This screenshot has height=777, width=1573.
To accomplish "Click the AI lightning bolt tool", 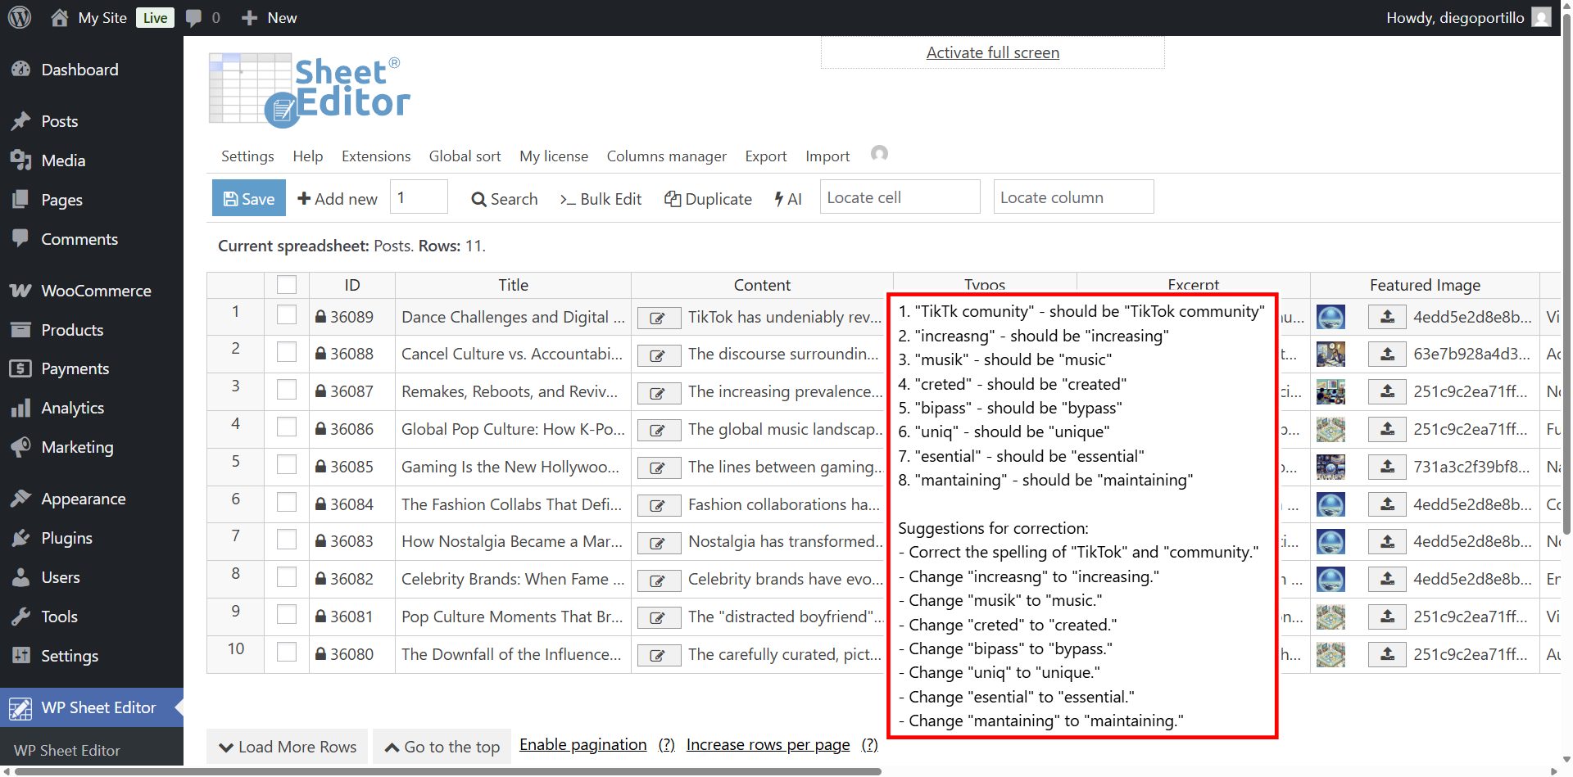I will click(788, 199).
